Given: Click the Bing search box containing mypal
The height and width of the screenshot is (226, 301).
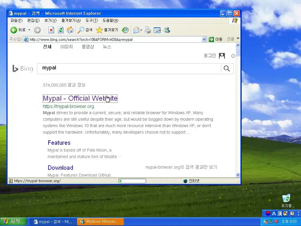Looking at the screenshot, I should point(129,68).
